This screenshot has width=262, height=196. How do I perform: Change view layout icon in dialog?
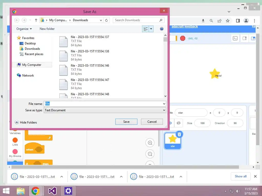tap(146, 29)
